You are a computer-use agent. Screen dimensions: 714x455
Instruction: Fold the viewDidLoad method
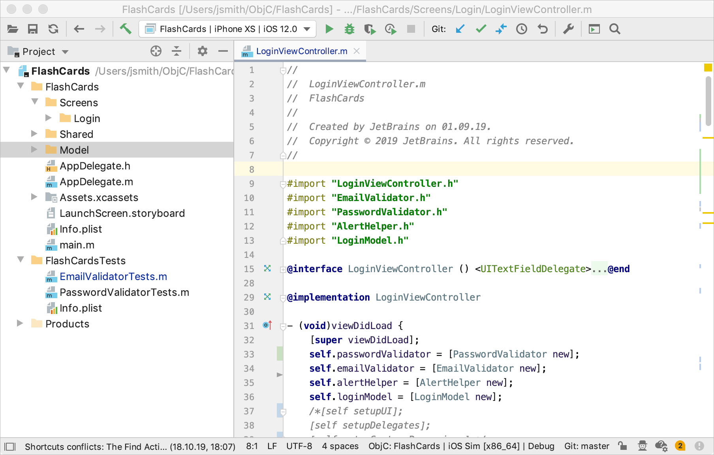click(x=283, y=326)
